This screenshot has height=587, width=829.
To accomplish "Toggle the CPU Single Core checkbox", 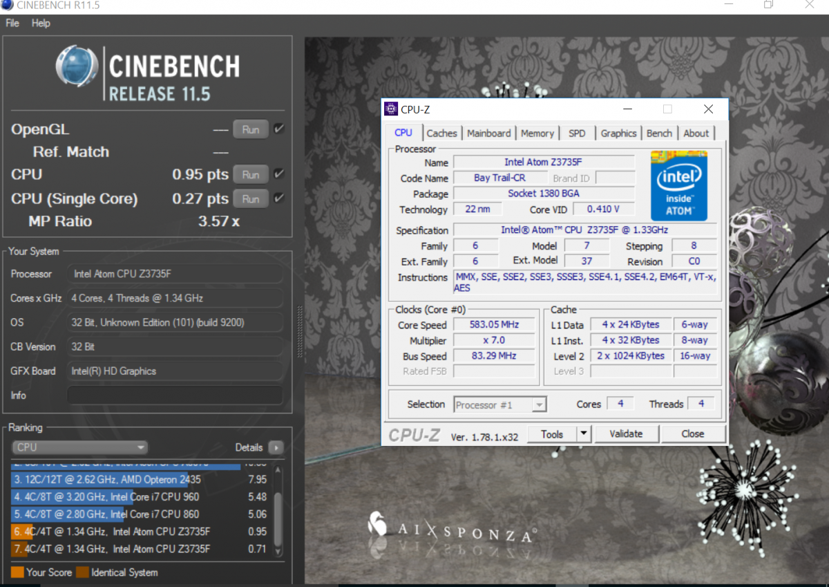I will point(279,198).
